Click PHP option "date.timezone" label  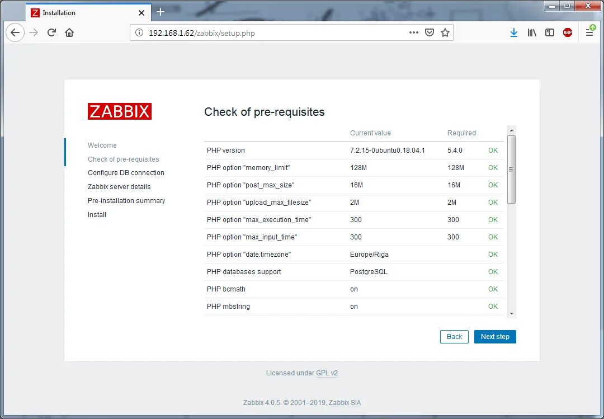pos(249,255)
